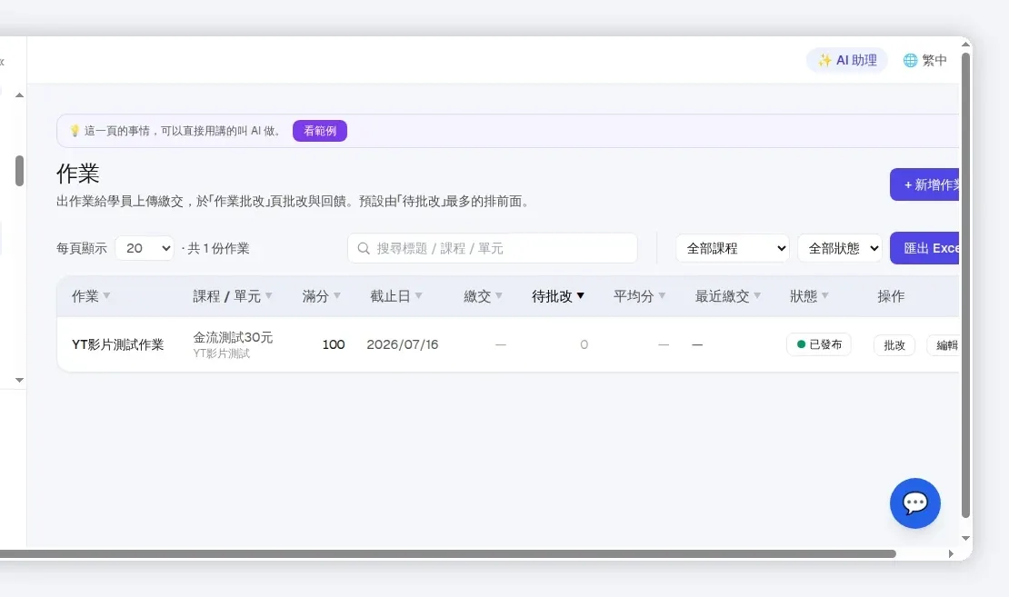The image size is (1009, 597).
Task: Click the lightbulb icon in the AI tip banner
Action: point(75,131)
